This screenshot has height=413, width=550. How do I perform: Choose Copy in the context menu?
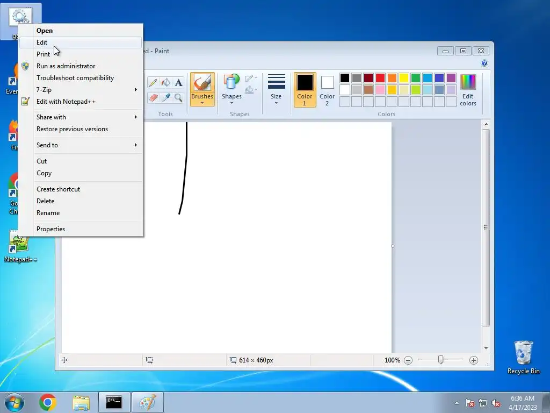tap(81, 173)
